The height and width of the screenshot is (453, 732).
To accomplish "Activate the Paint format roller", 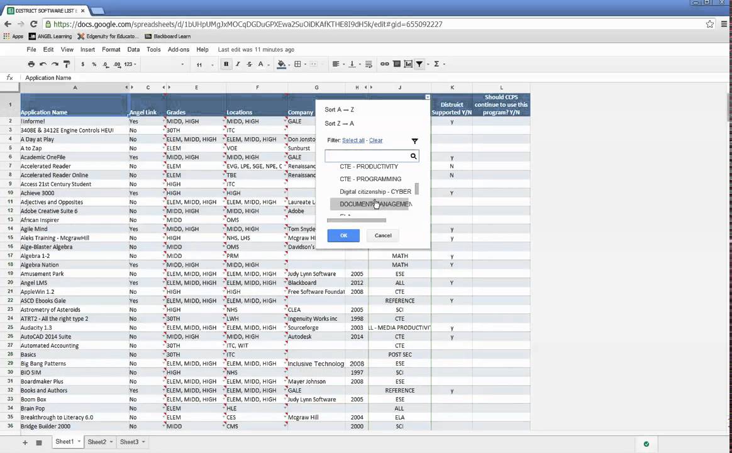I will click(x=67, y=64).
